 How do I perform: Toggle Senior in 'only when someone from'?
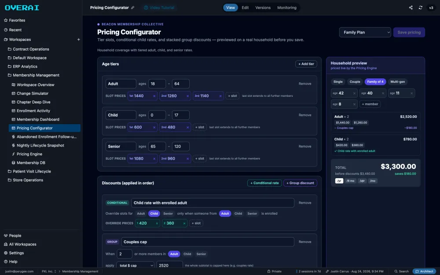(252, 213)
